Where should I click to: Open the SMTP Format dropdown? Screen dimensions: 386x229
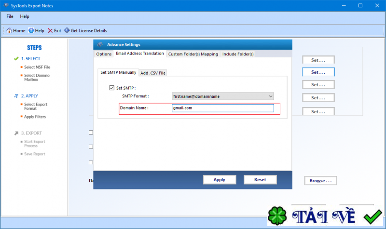[x=222, y=96]
